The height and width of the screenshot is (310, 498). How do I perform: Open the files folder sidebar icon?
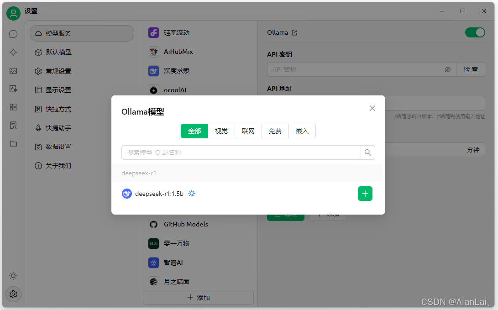(13, 143)
